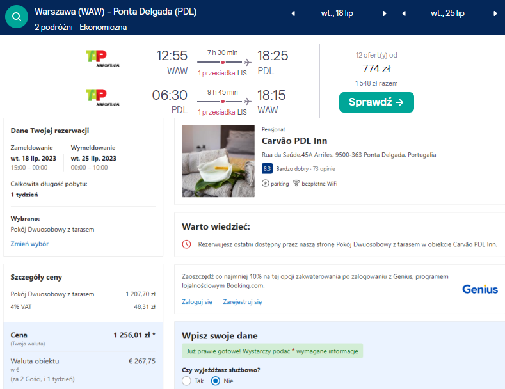Click the parking icon

point(266,184)
